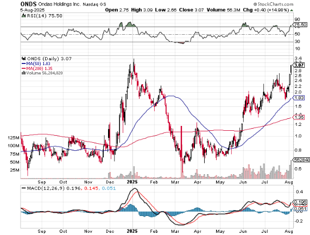310x235 pixels.
Task: Click the red MA(200) line swatch in legend
Action: pyautogui.click(x=23, y=68)
